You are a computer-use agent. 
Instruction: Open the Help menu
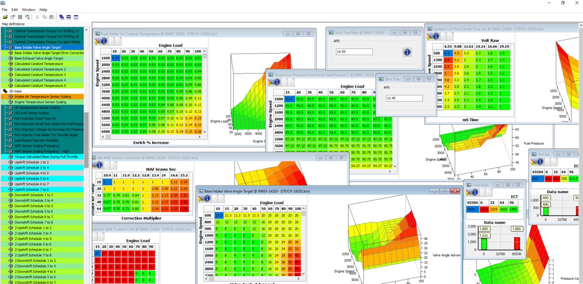coord(43,10)
